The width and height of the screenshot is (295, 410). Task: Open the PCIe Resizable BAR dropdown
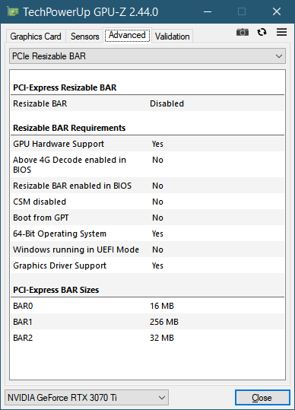point(147,56)
